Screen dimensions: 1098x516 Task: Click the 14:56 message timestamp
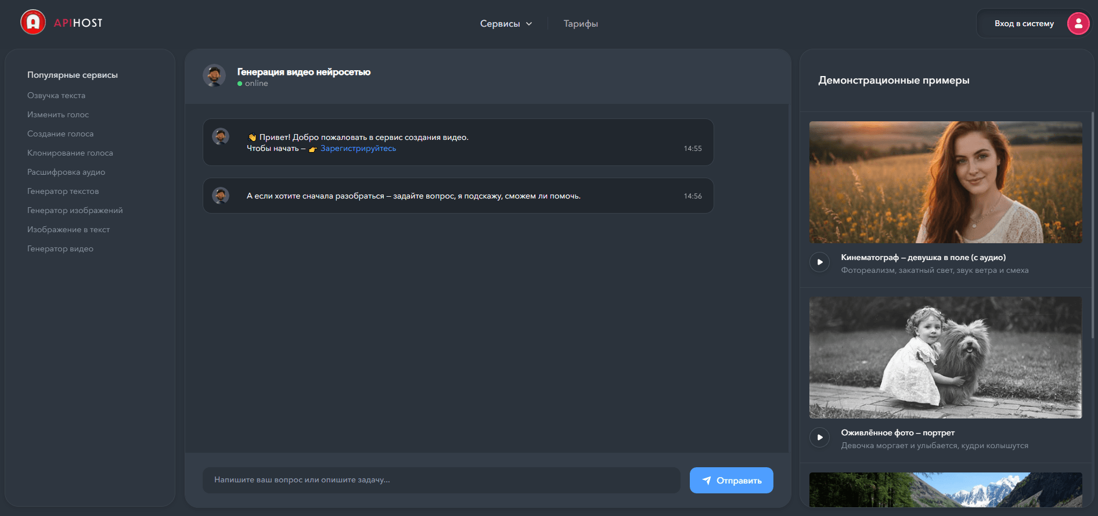pos(693,196)
